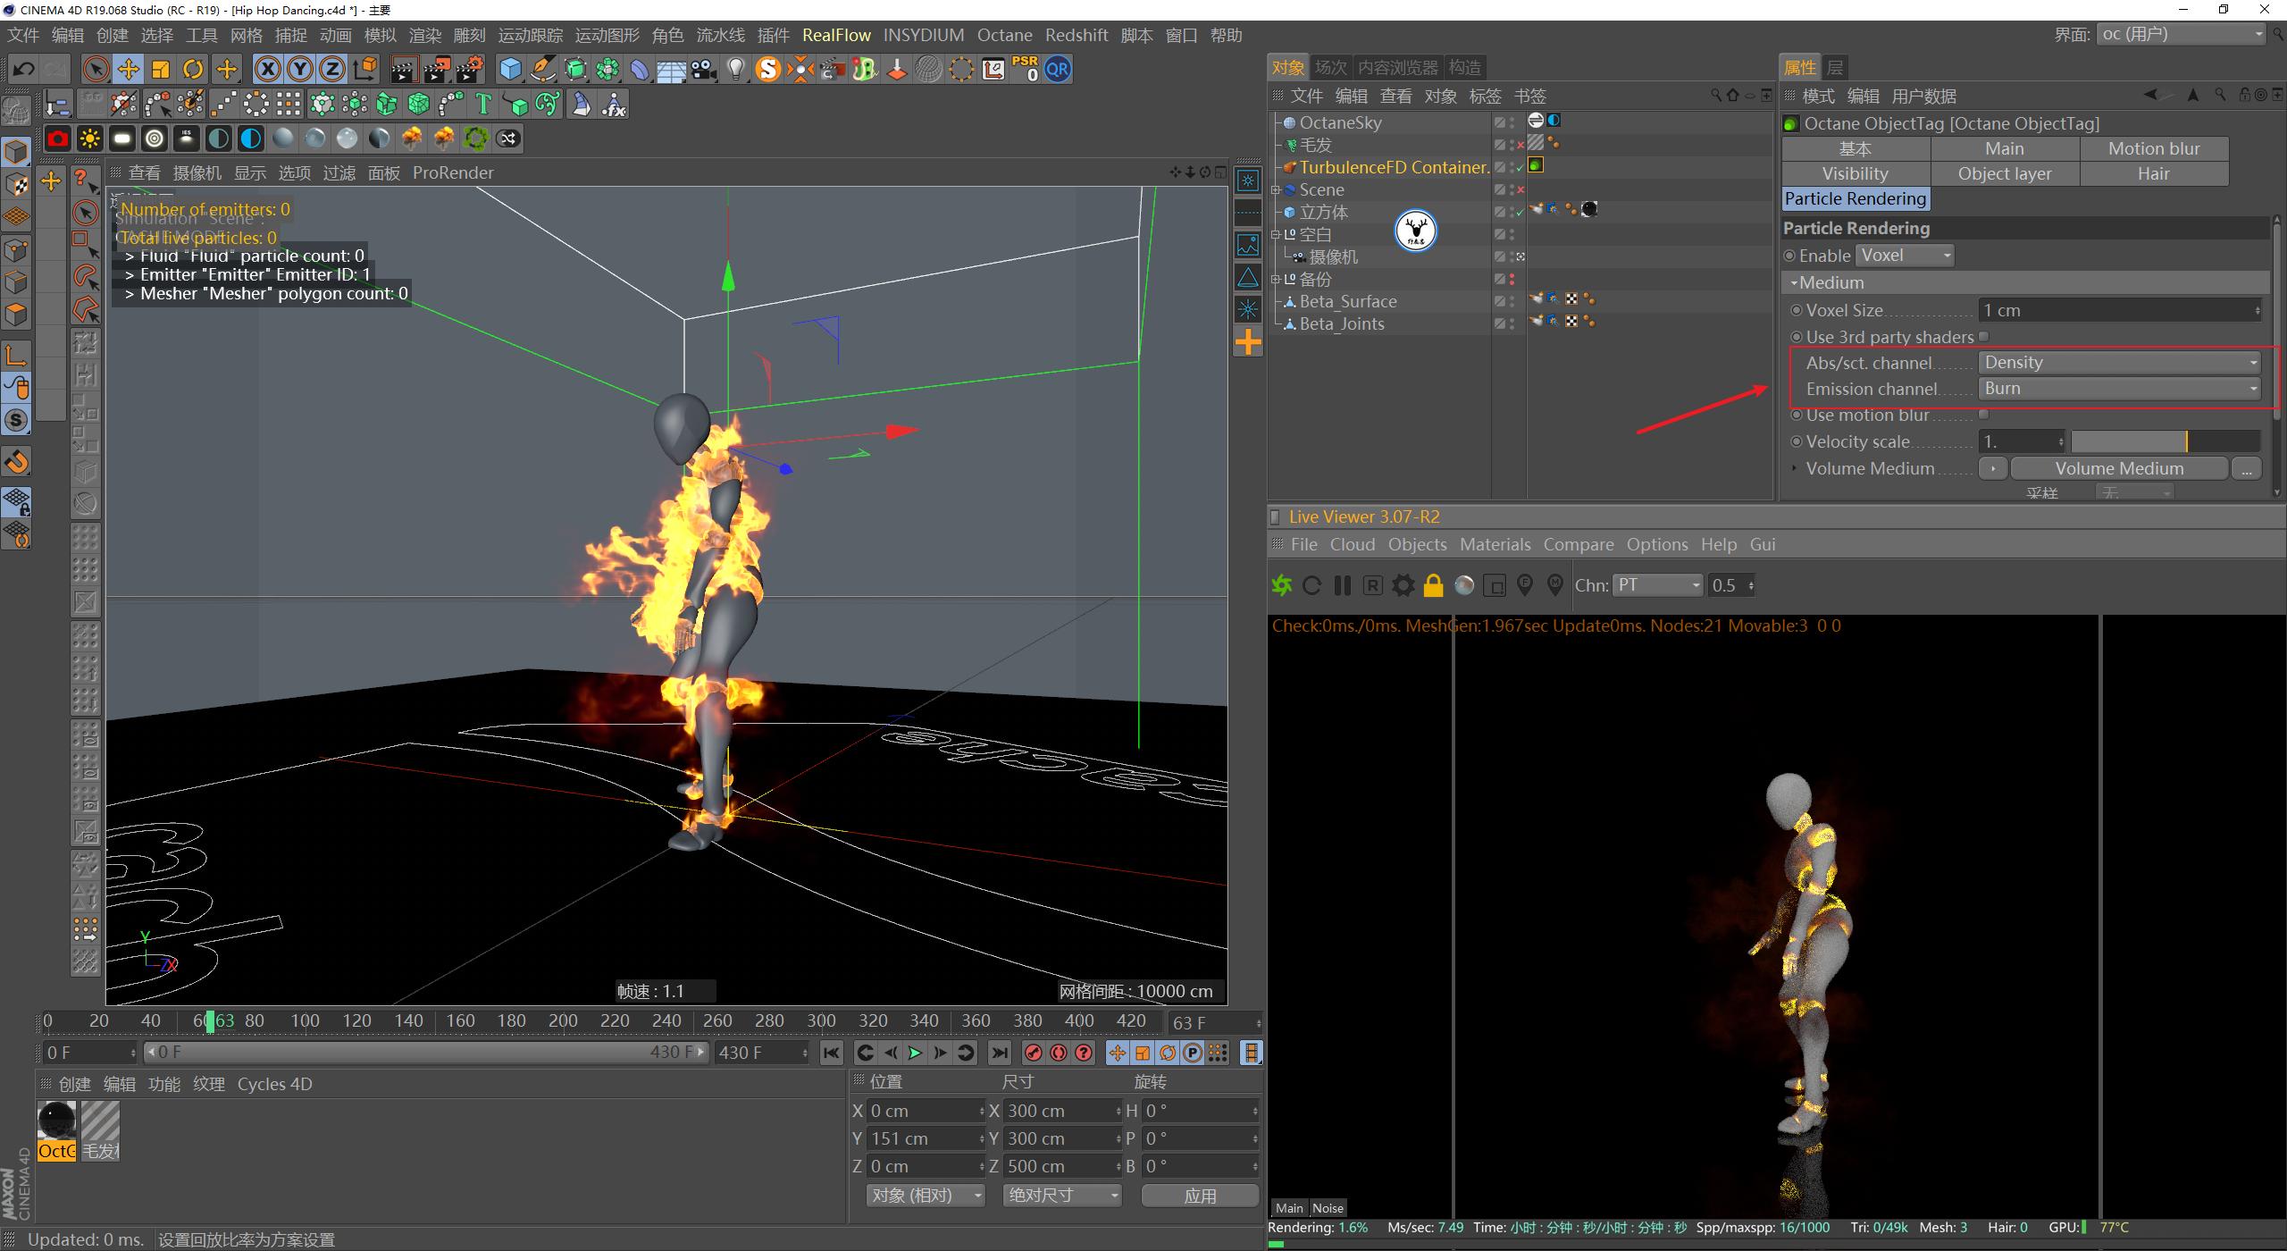Click the Render to Picture Viewer icon

click(437, 69)
